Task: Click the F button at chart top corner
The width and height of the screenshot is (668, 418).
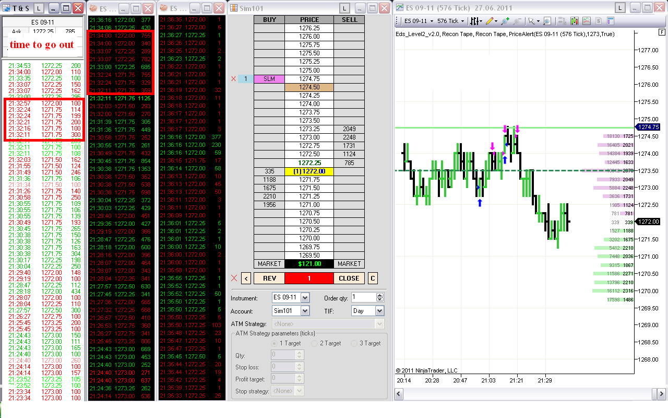Action: point(662,32)
